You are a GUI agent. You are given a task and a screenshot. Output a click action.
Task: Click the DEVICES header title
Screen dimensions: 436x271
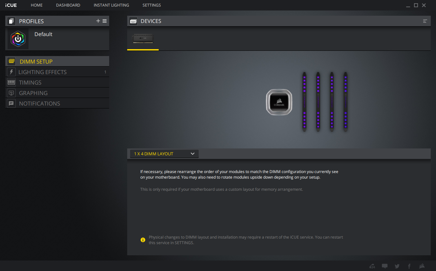[151, 21]
